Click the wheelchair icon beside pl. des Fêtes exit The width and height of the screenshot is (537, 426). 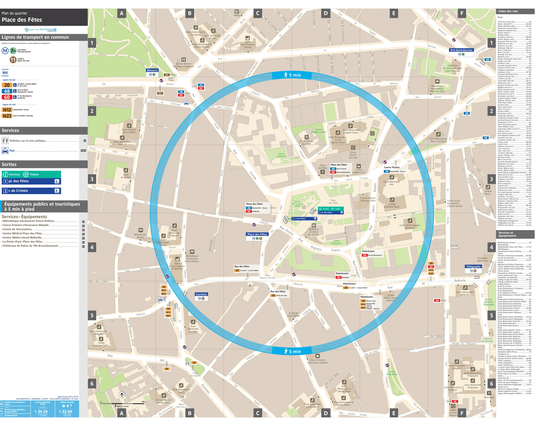pyautogui.click(x=56, y=181)
